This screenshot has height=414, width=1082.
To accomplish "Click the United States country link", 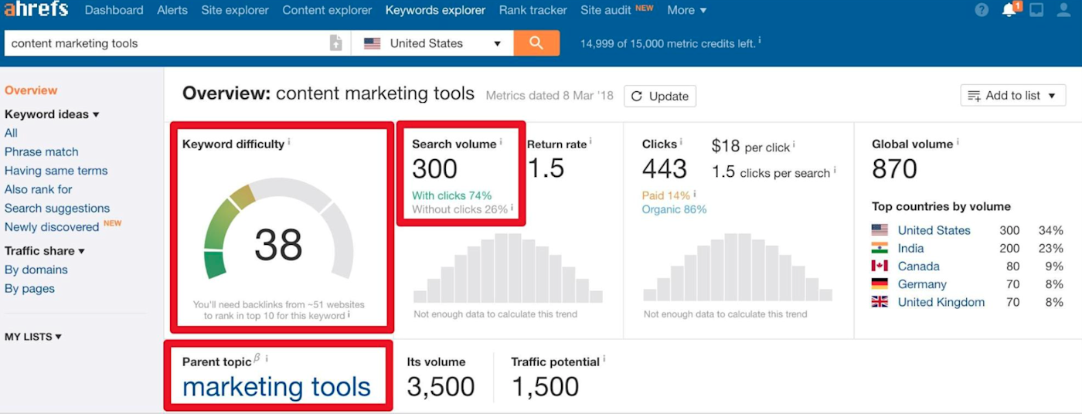I will tap(934, 230).
